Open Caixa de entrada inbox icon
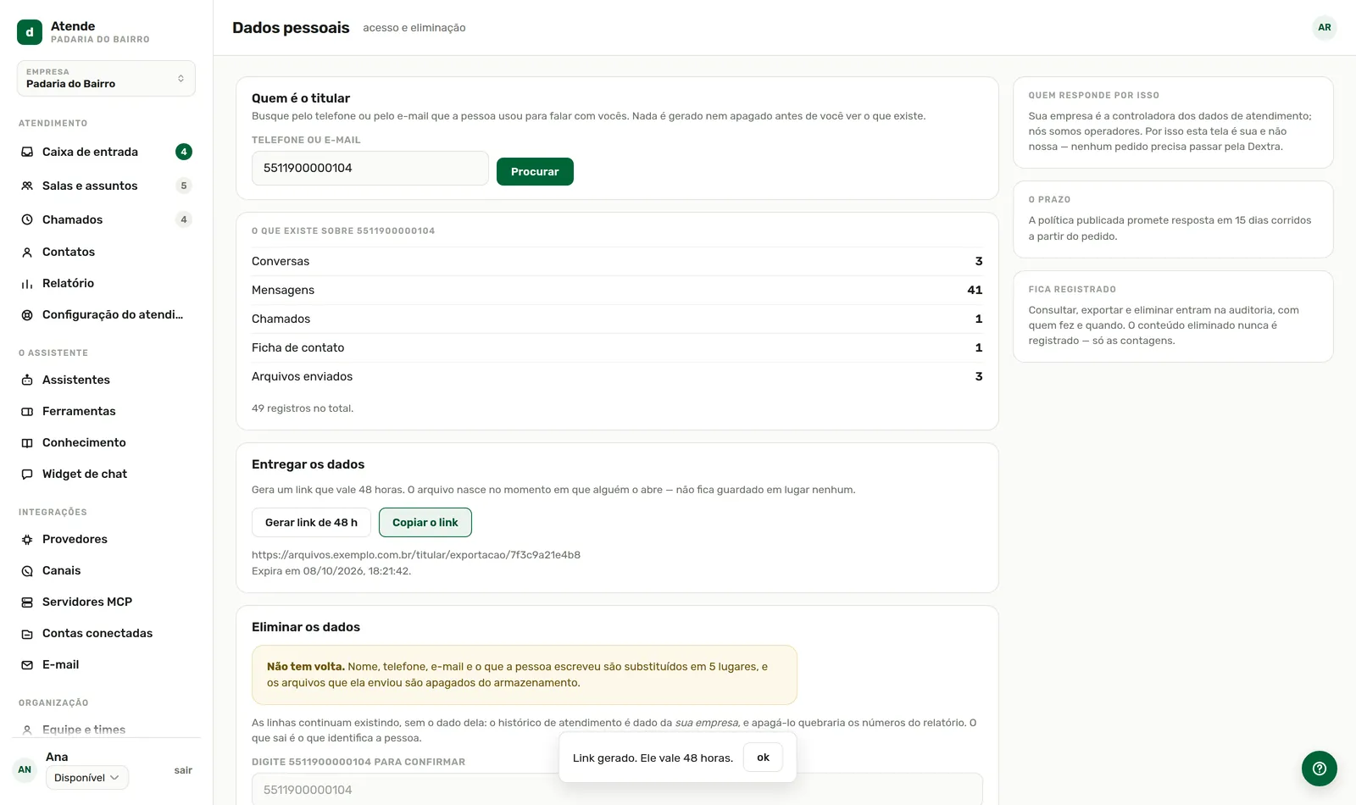The image size is (1356, 805). click(27, 152)
